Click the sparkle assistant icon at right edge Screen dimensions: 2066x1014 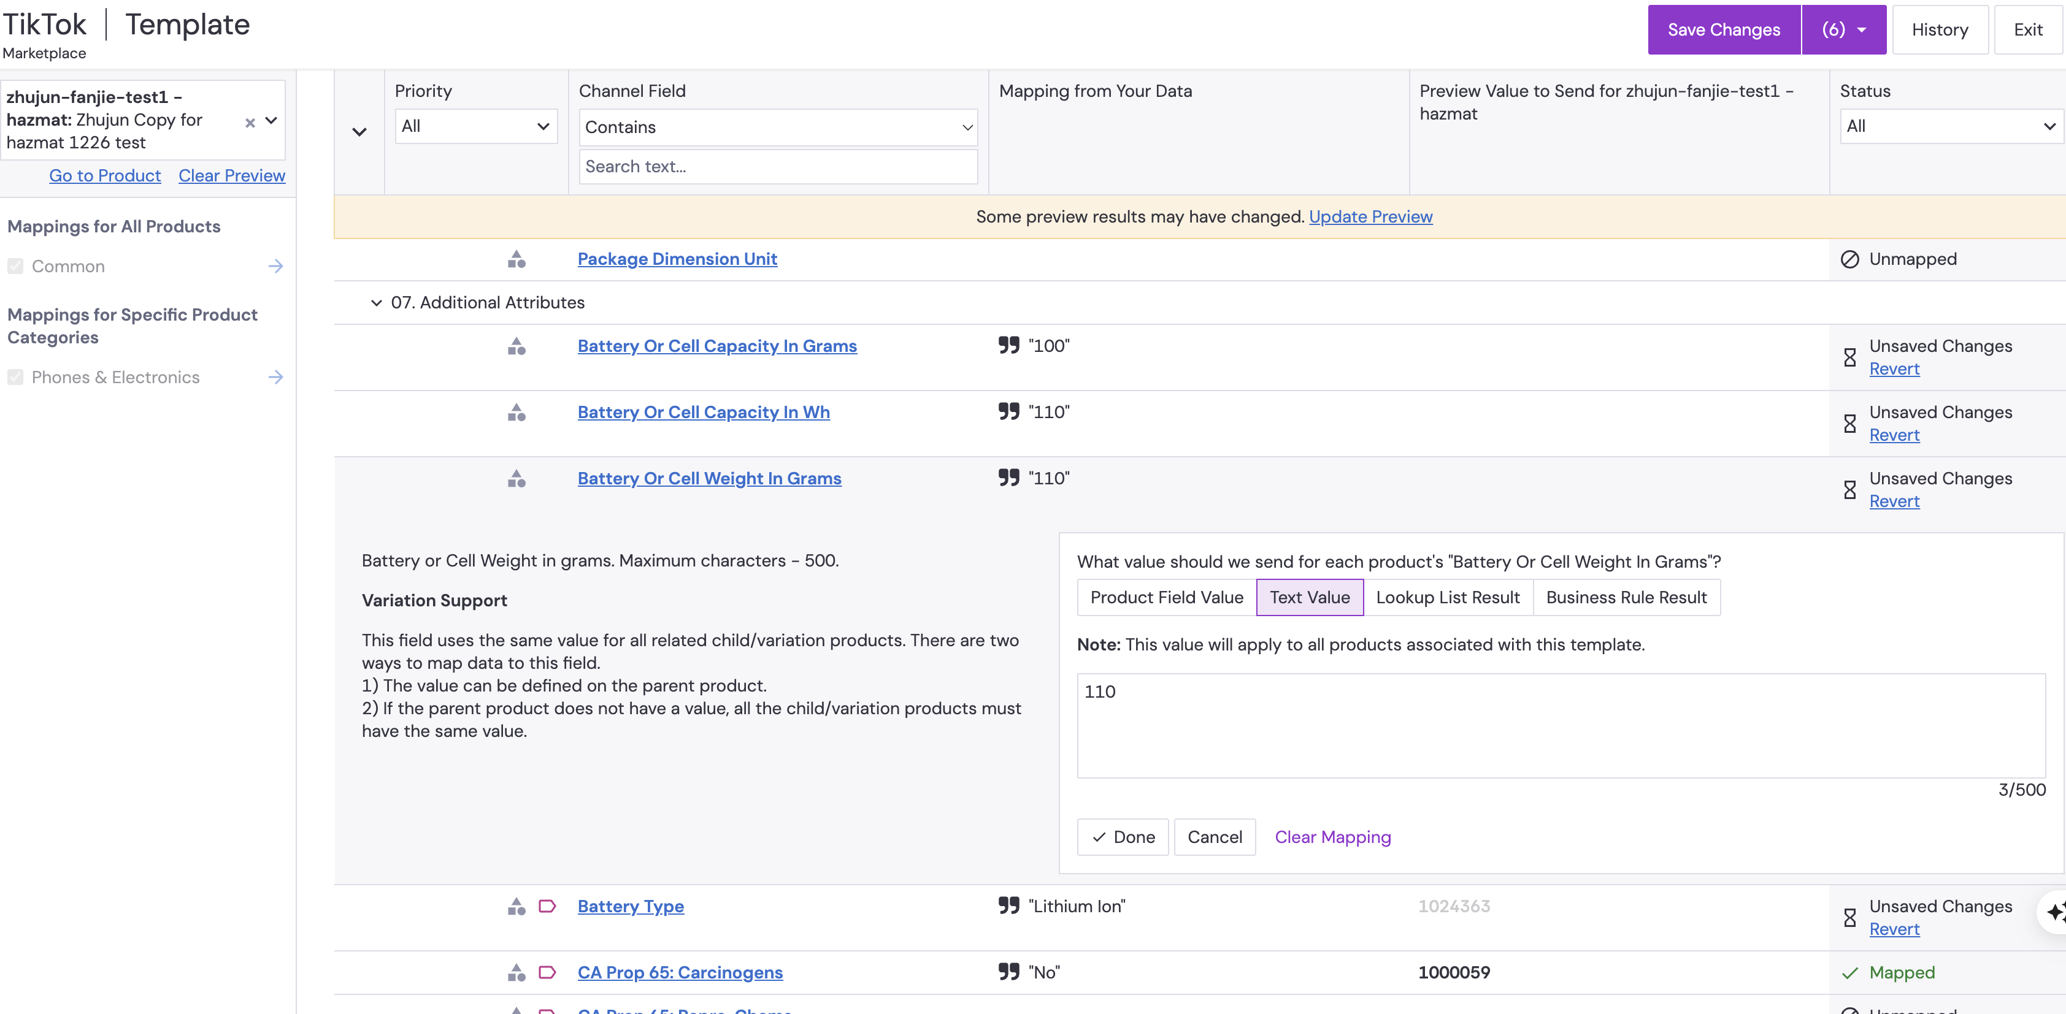click(x=2055, y=912)
